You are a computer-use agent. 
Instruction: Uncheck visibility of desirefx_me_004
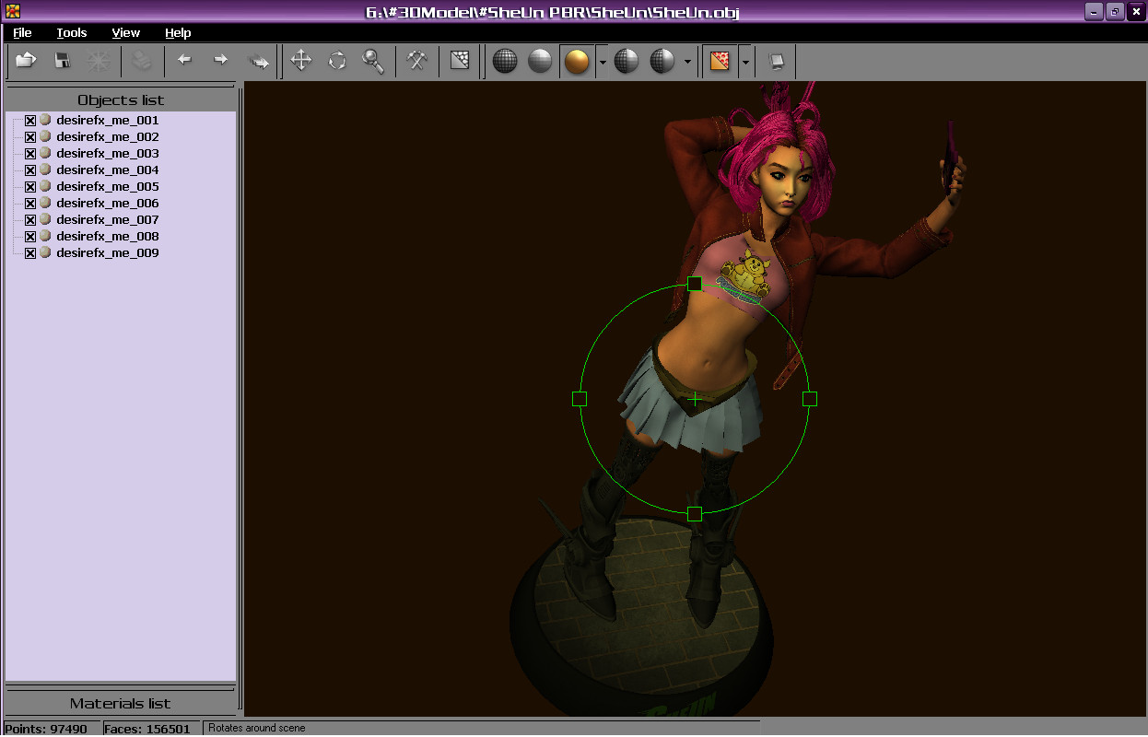point(30,170)
